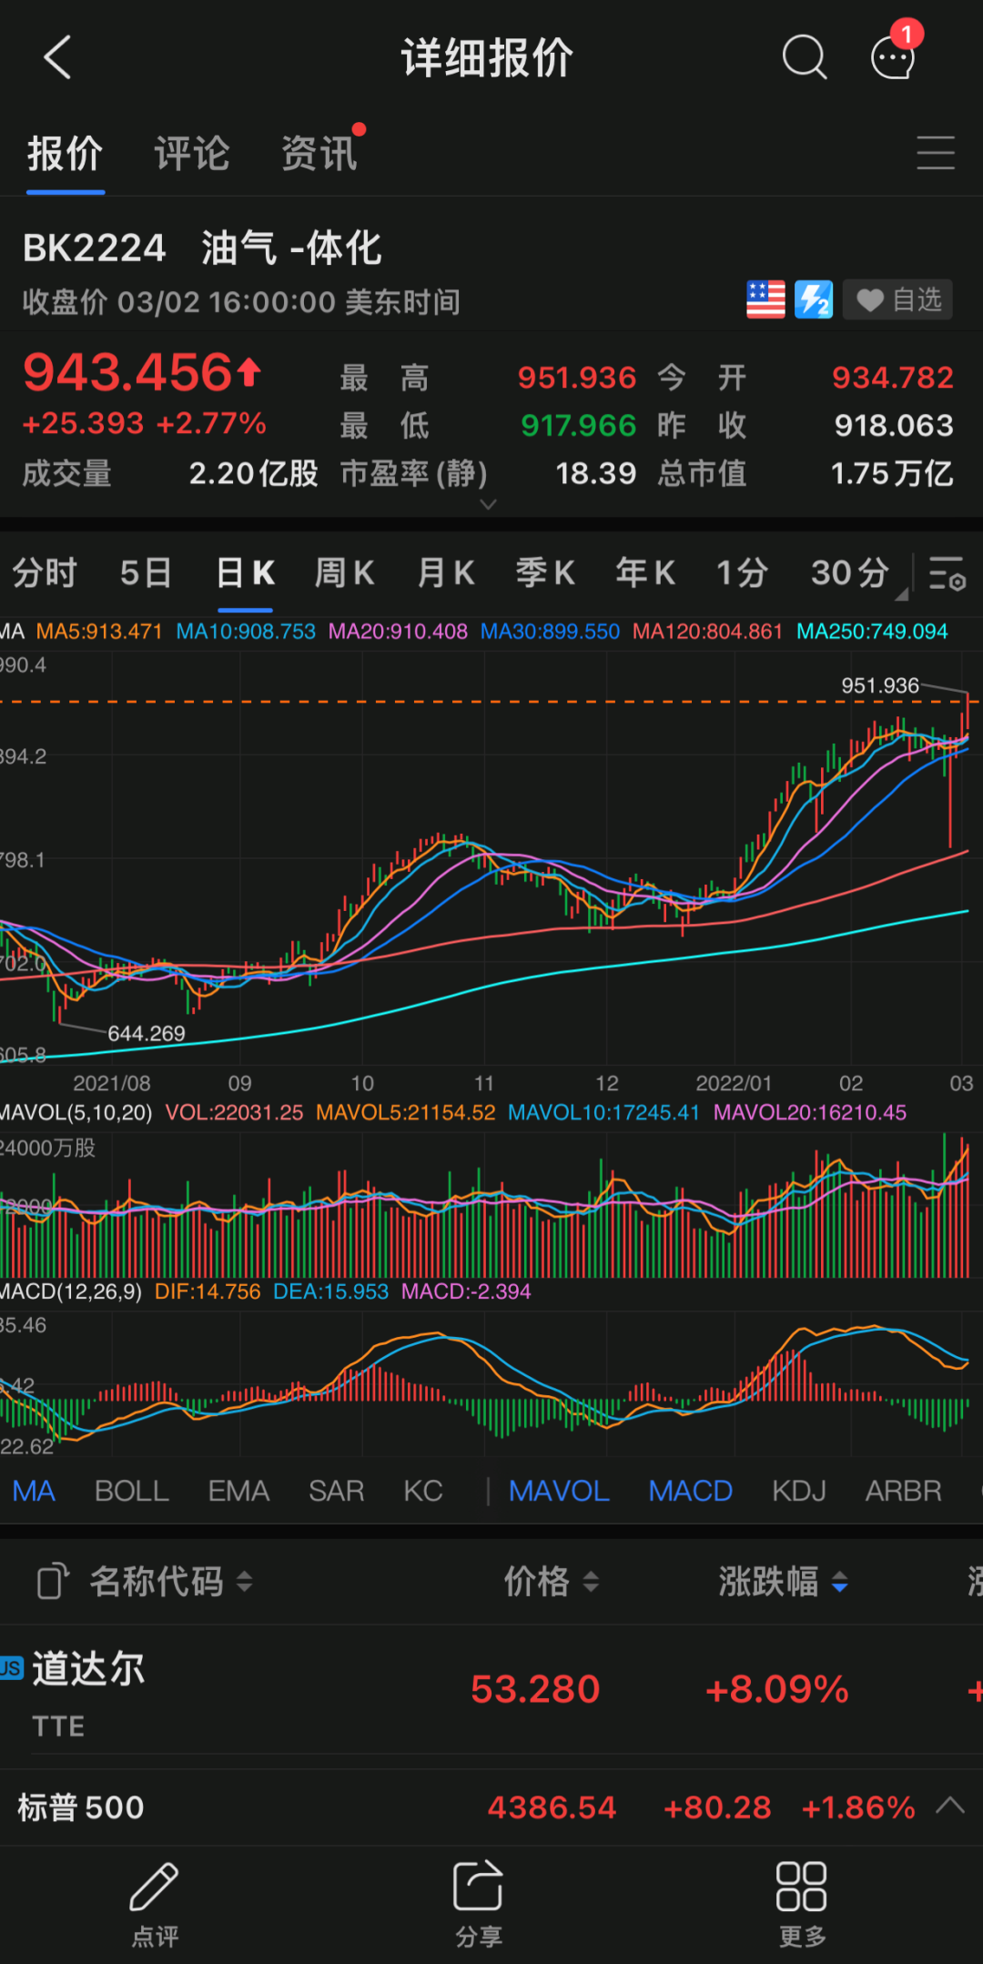
Task: Sort list by 名称代码 column
Action: (x=170, y=1582)
